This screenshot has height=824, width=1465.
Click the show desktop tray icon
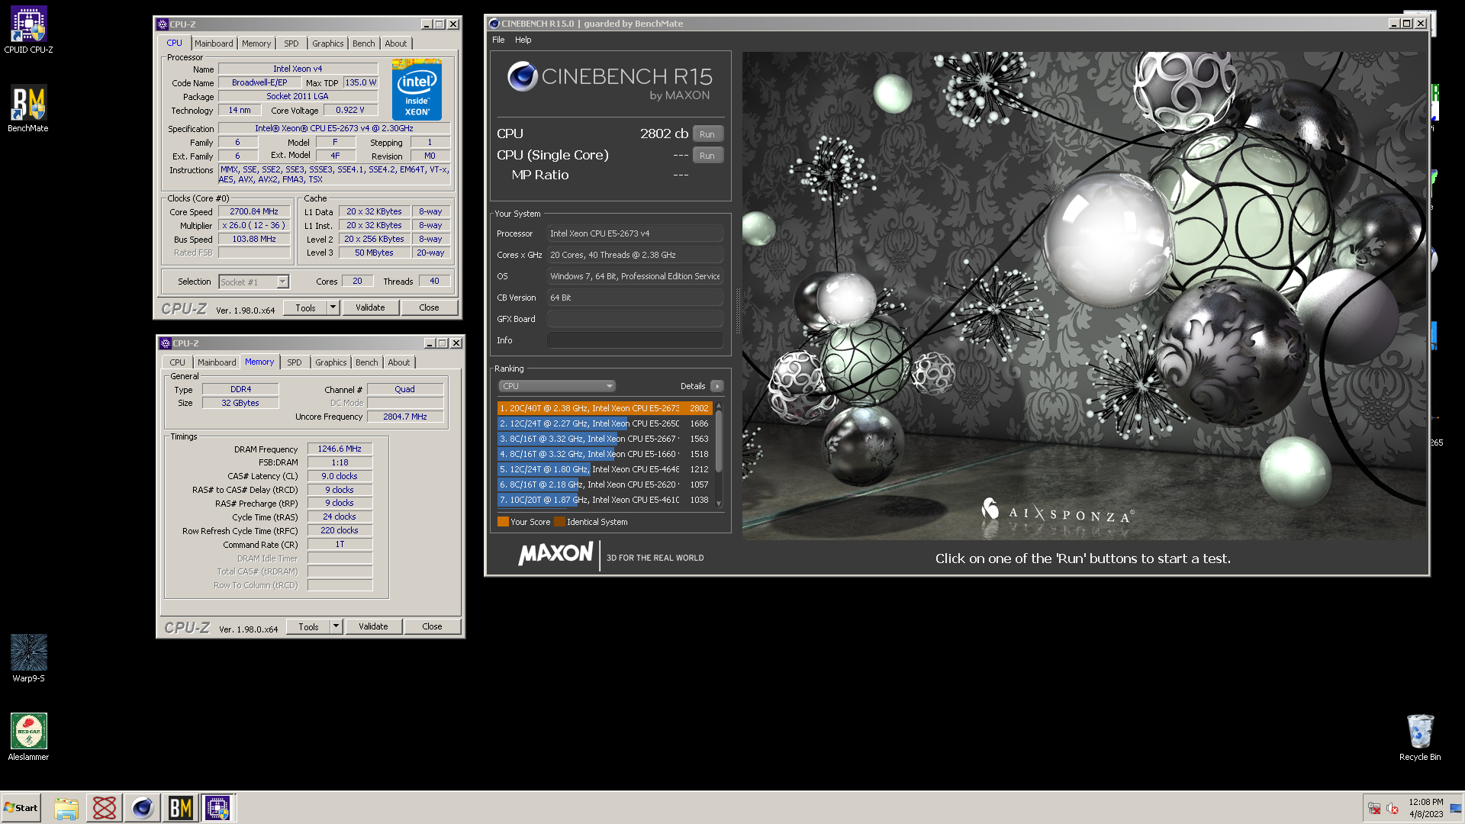1456,809
